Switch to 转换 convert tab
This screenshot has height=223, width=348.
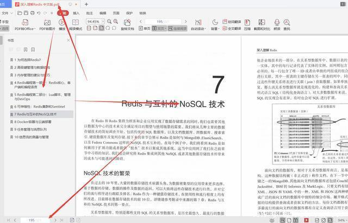142,13
